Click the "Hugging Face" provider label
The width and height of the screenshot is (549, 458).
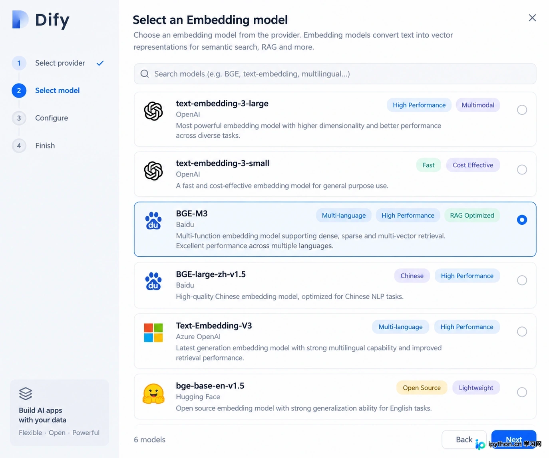point(198,397)
